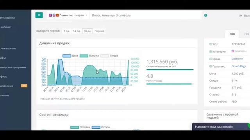Select the 7 дн. period
This screenshot has height=140, width=250.
coord(66,31)
